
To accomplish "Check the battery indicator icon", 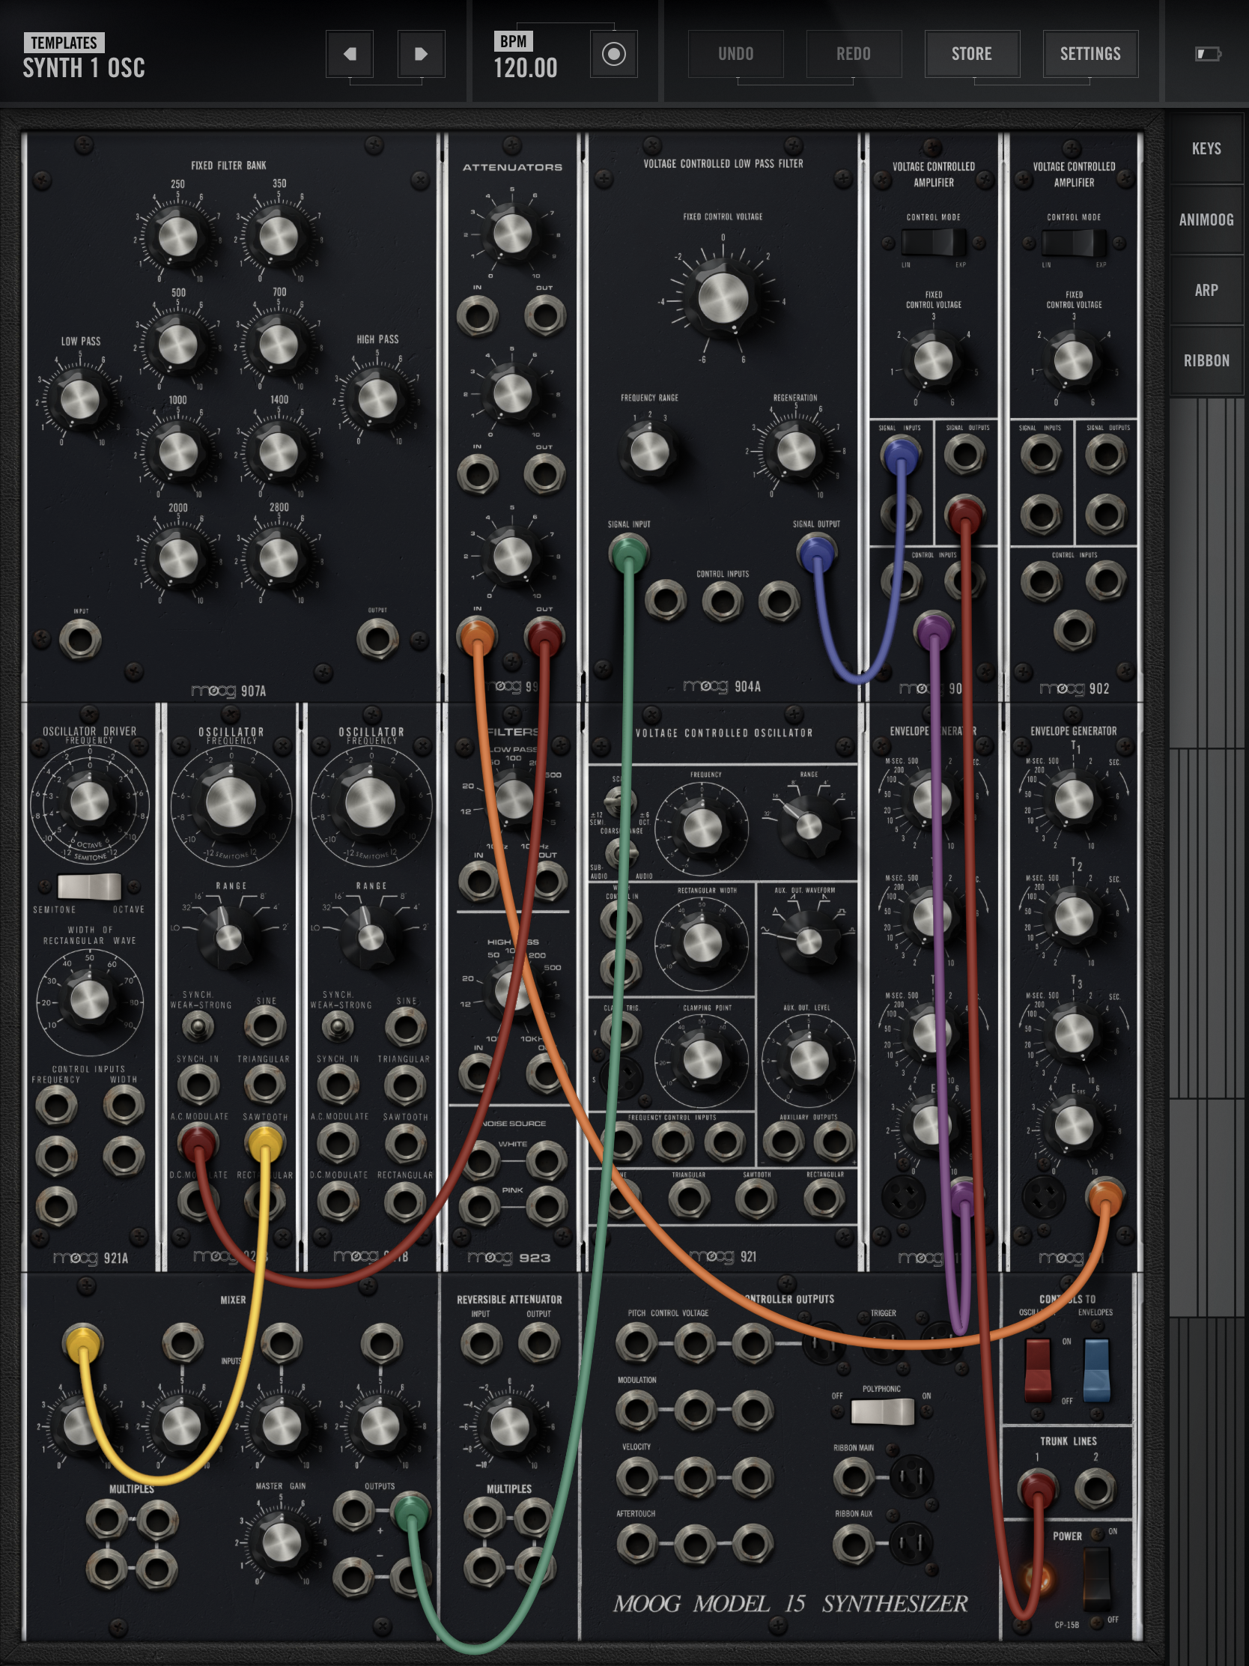I will tap(1208, 53).
